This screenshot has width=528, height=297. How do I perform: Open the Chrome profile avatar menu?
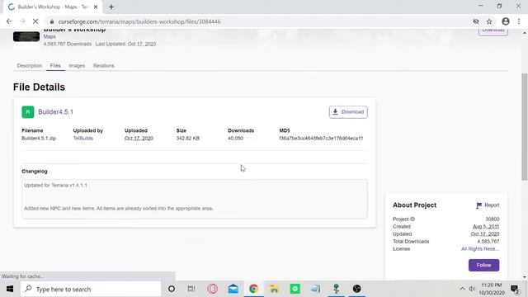click(x=506, y=21)
